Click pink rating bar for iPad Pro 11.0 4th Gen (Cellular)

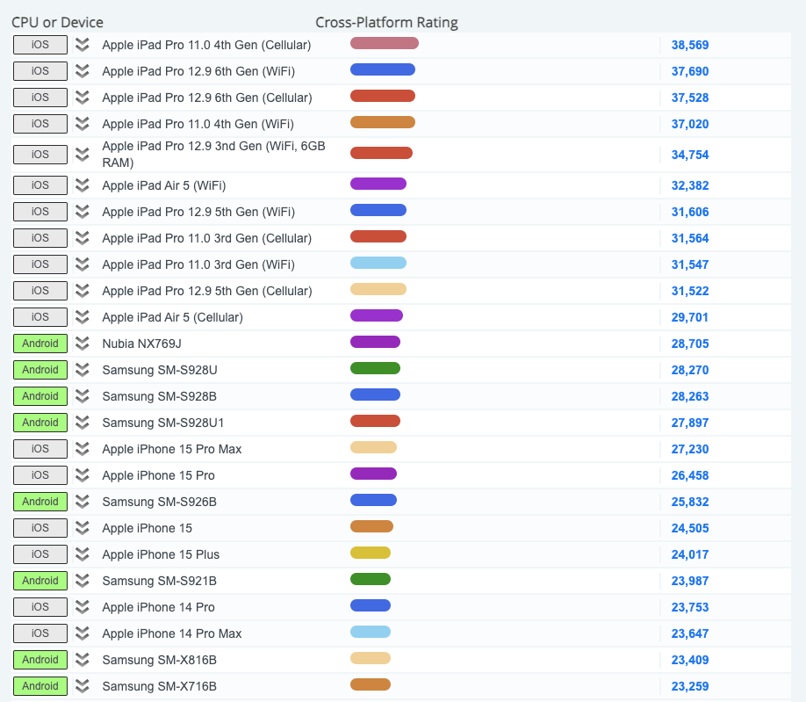click(385, 43)
